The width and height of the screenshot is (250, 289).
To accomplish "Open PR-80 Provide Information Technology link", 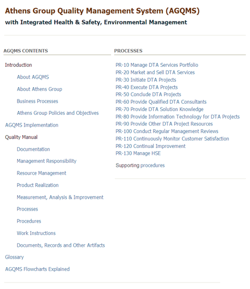I will click(177, 116).
